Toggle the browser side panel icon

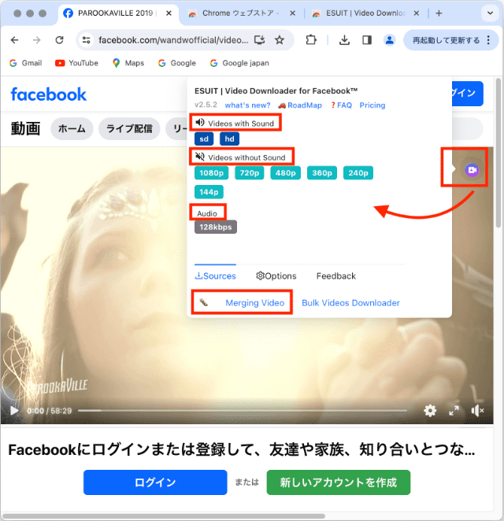[367, 40]
